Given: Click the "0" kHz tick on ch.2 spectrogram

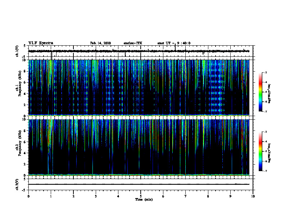Looking at the screenshot, I should click(25, 175).
